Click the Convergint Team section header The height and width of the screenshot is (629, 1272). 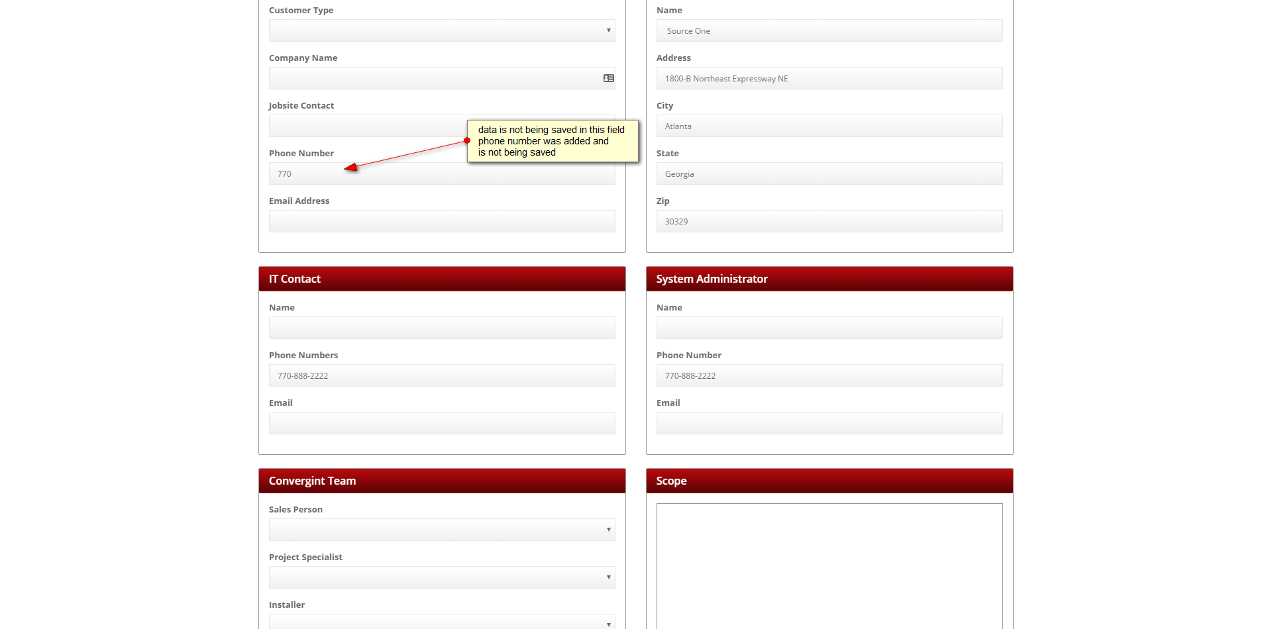(442, 481)
